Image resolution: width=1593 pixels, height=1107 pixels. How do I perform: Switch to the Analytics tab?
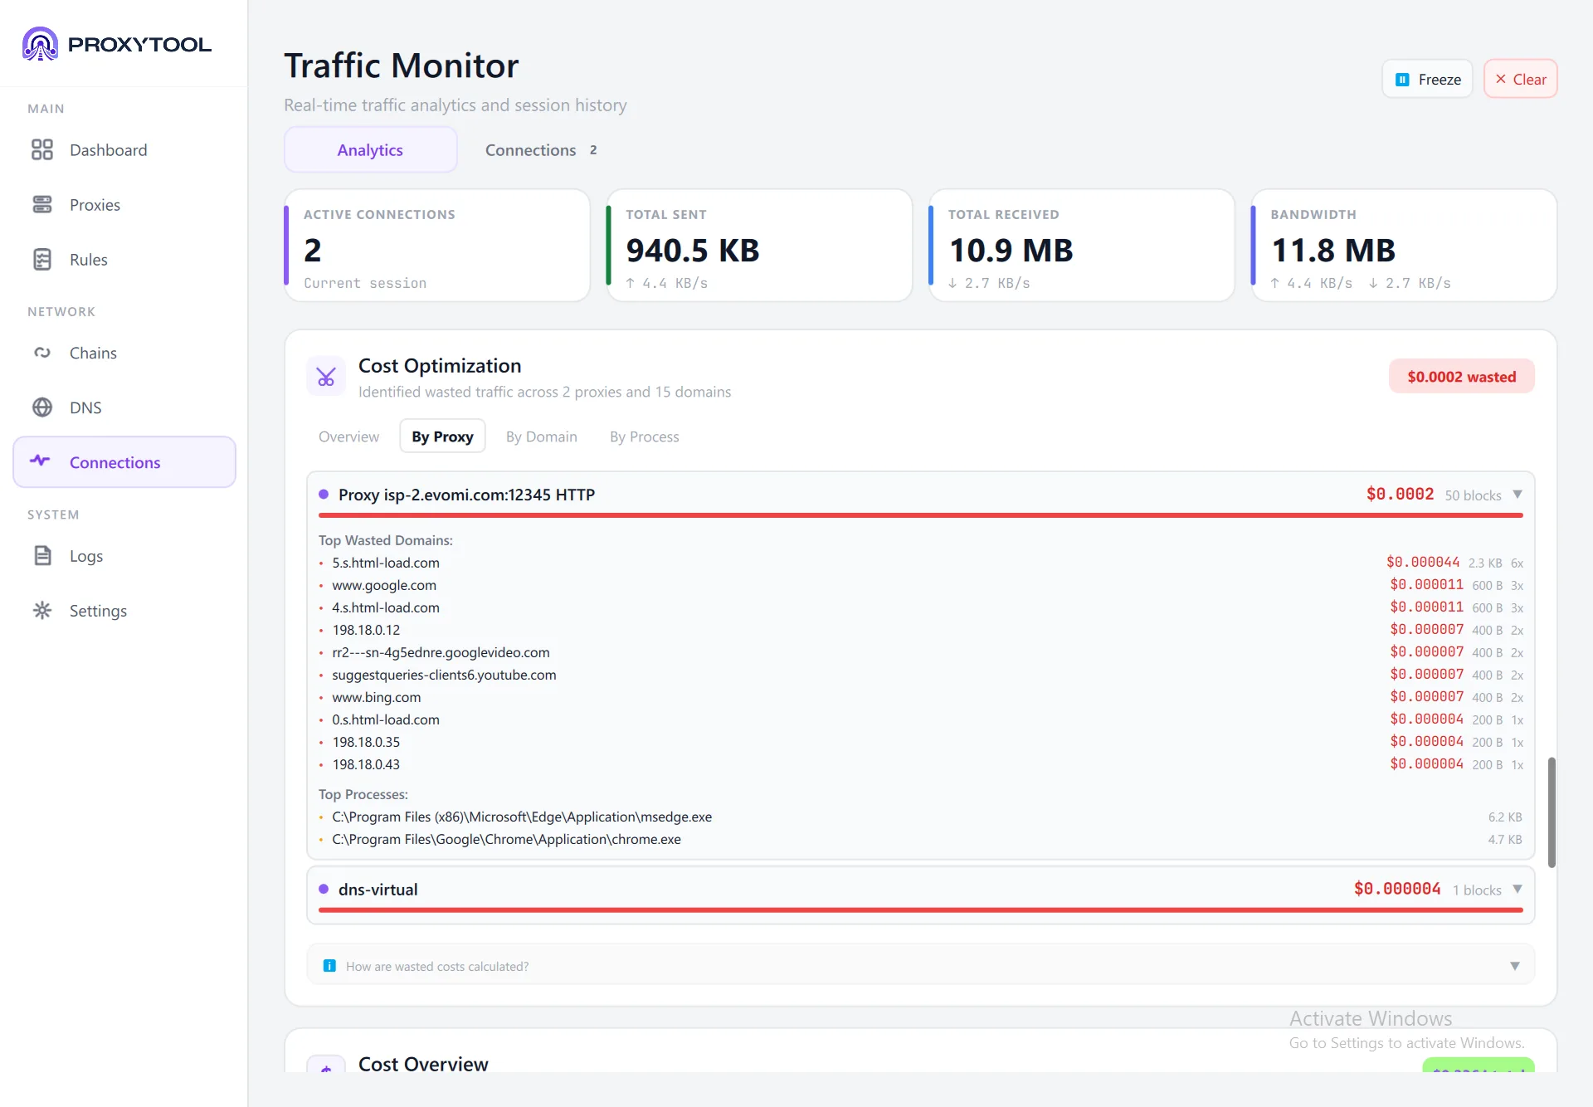370,150
